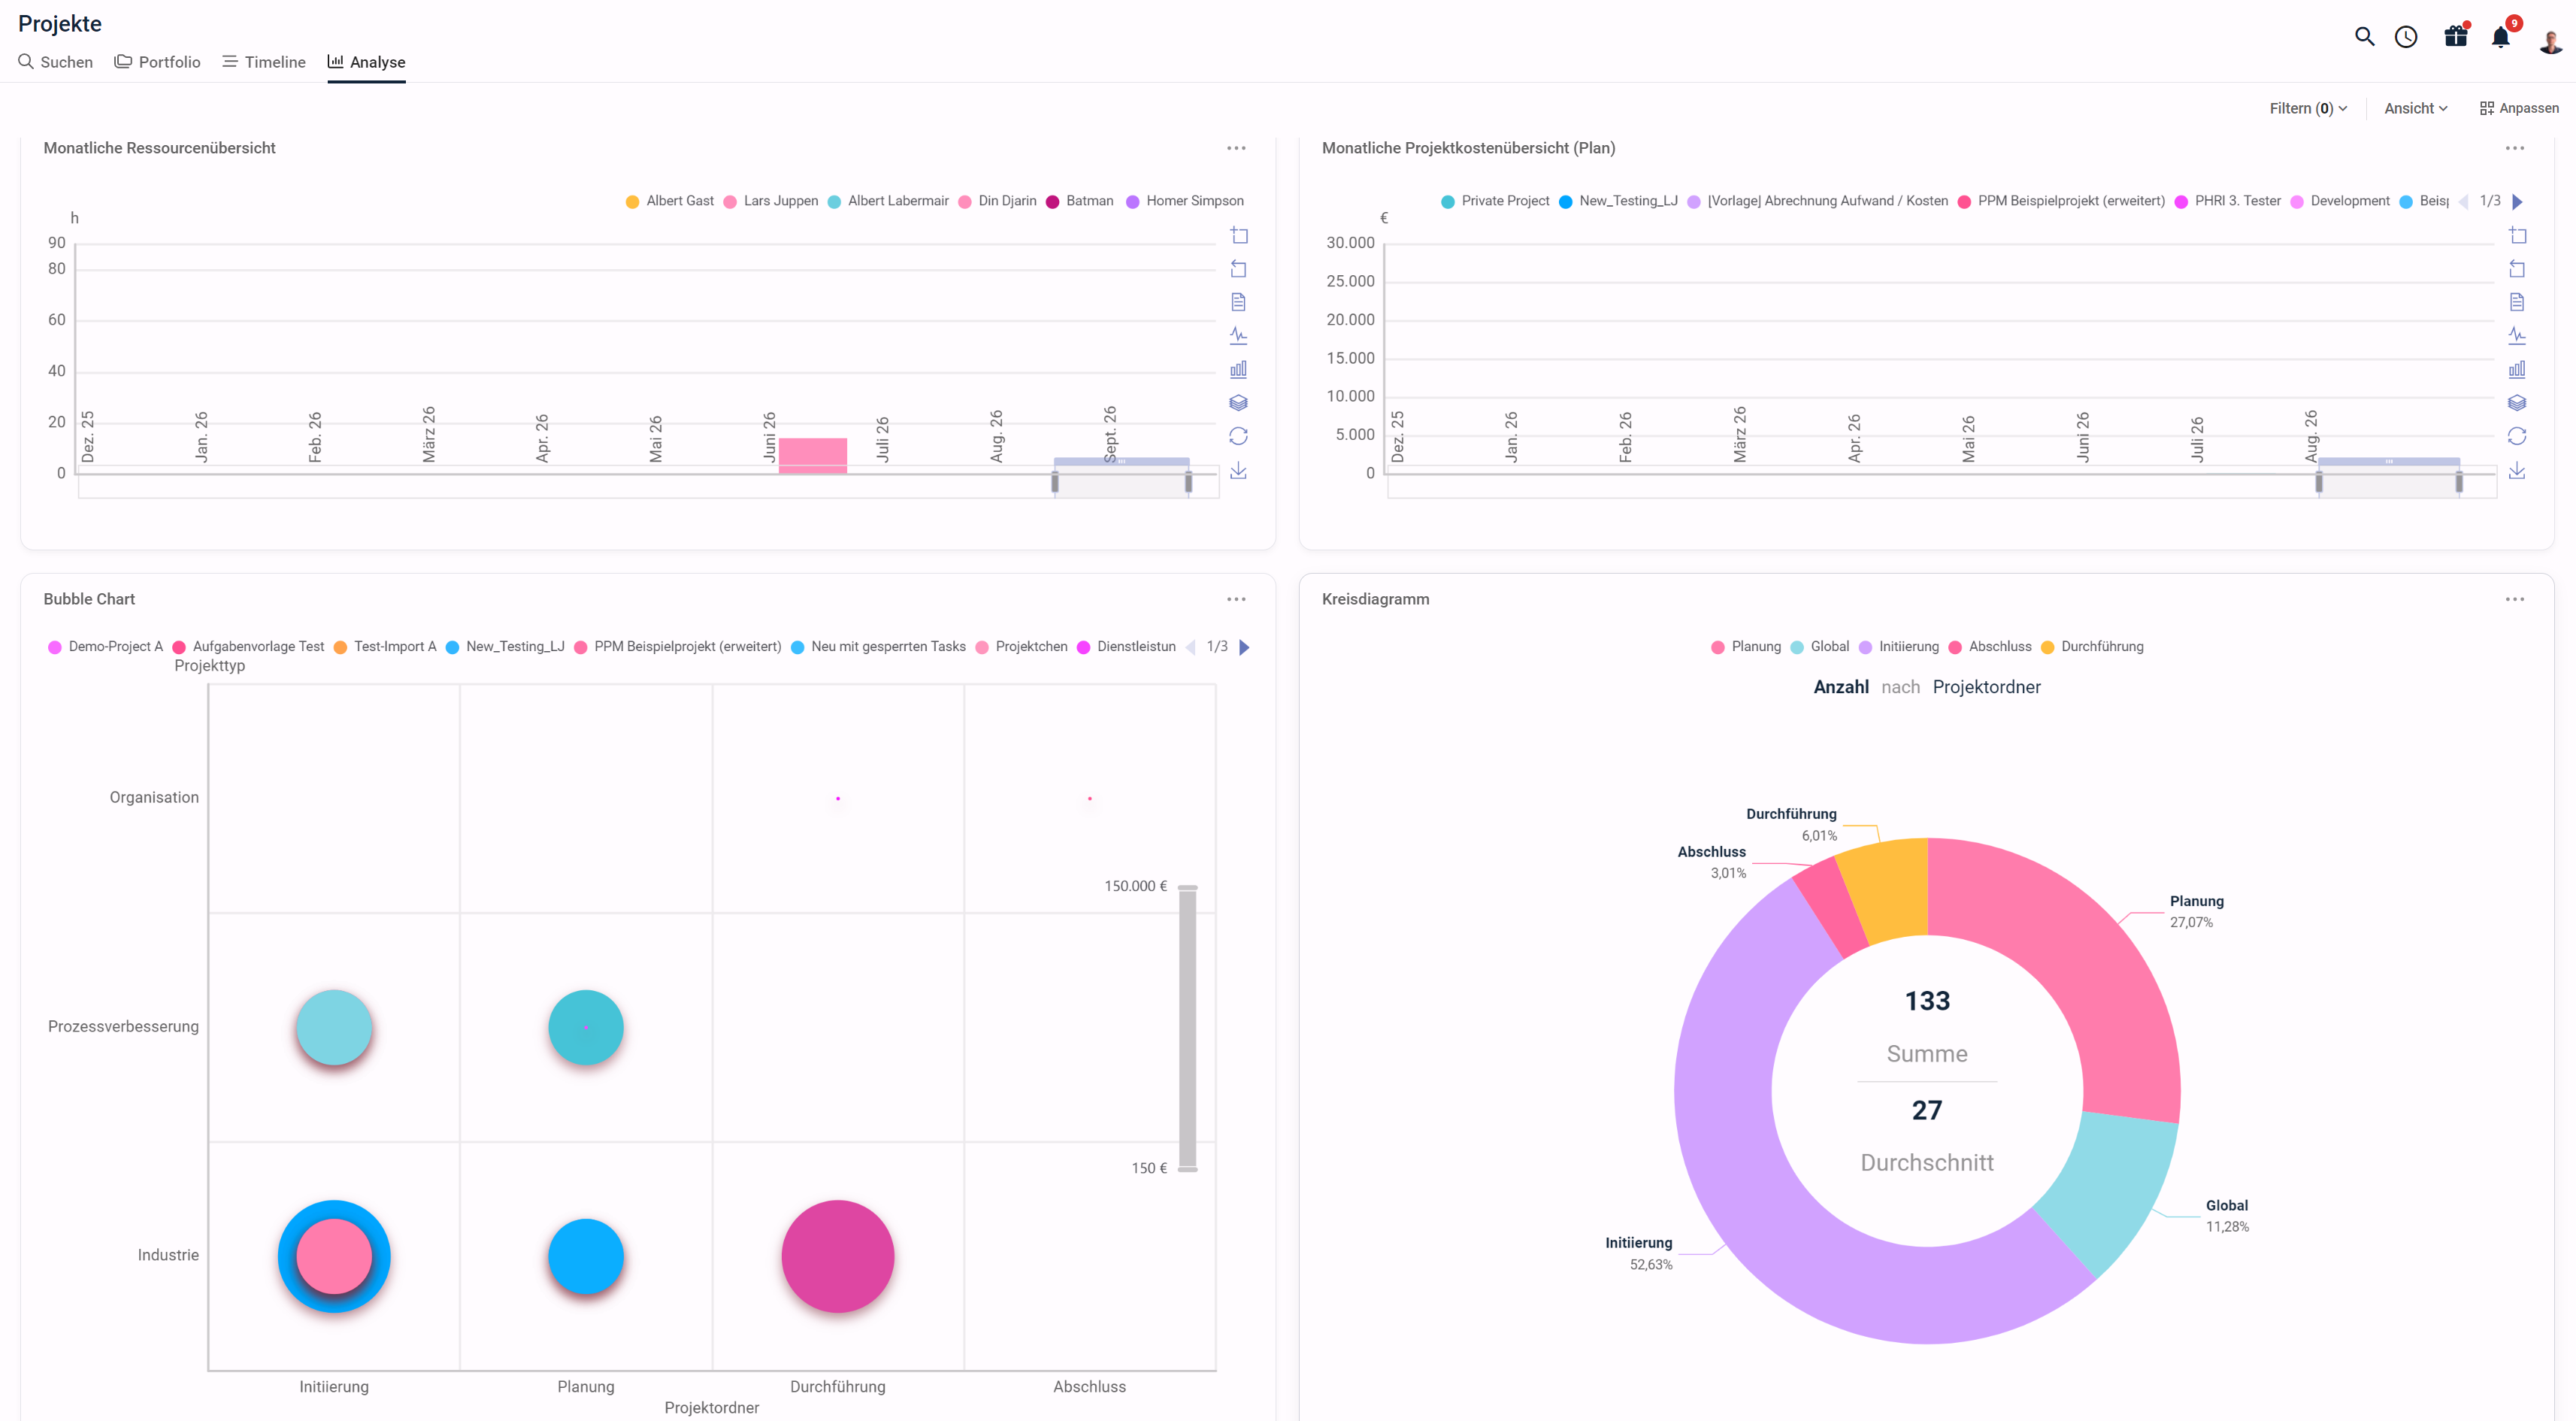Download project cost chart as image
Screen dimensions: 2576x1421
pos(2517,470)
